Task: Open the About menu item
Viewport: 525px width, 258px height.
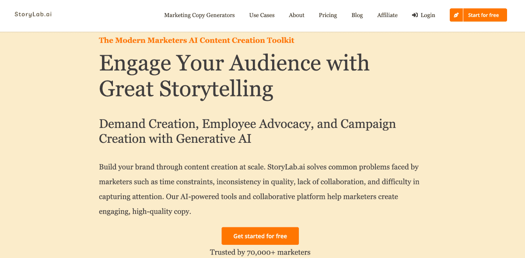Action: [297, 15]
